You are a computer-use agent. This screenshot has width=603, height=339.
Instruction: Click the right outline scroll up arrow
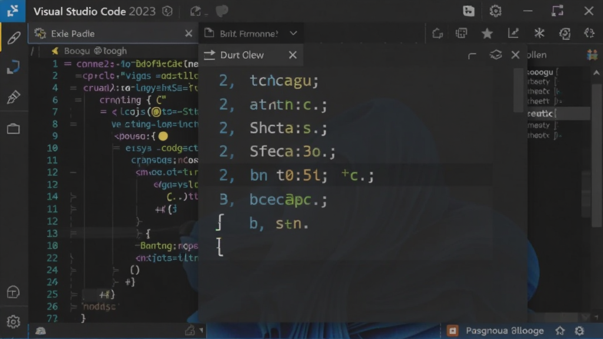[597, 72]
